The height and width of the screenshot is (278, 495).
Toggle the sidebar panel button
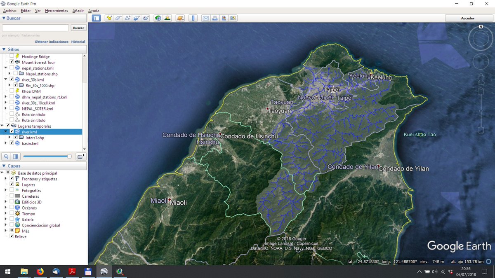tap(96, 18)
